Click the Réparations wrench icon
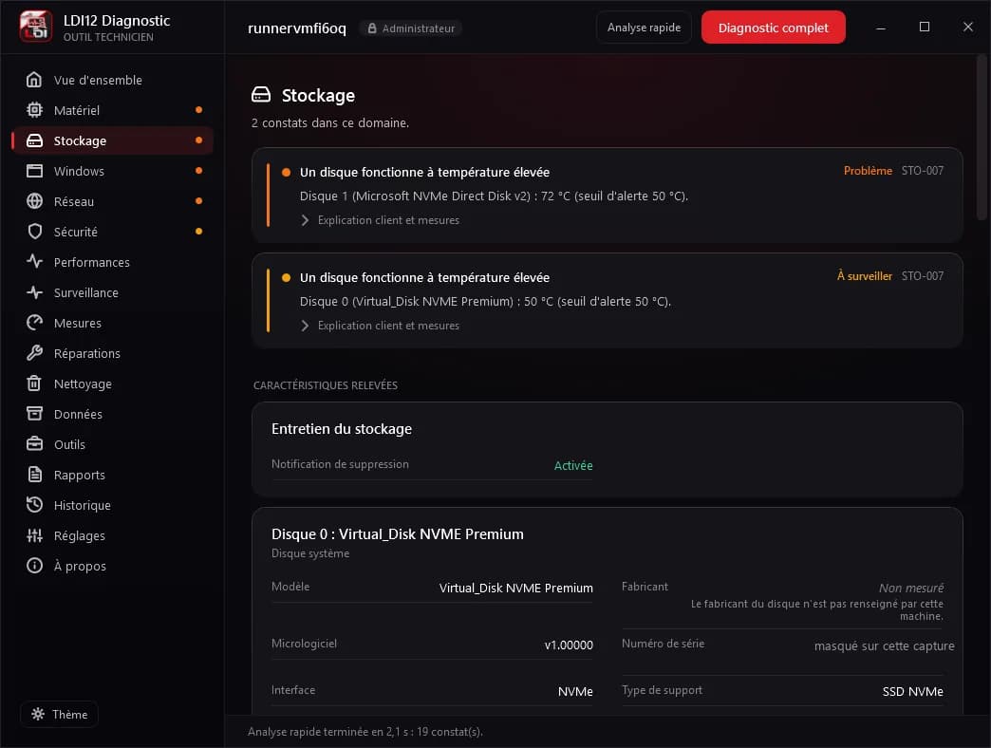 35,352
